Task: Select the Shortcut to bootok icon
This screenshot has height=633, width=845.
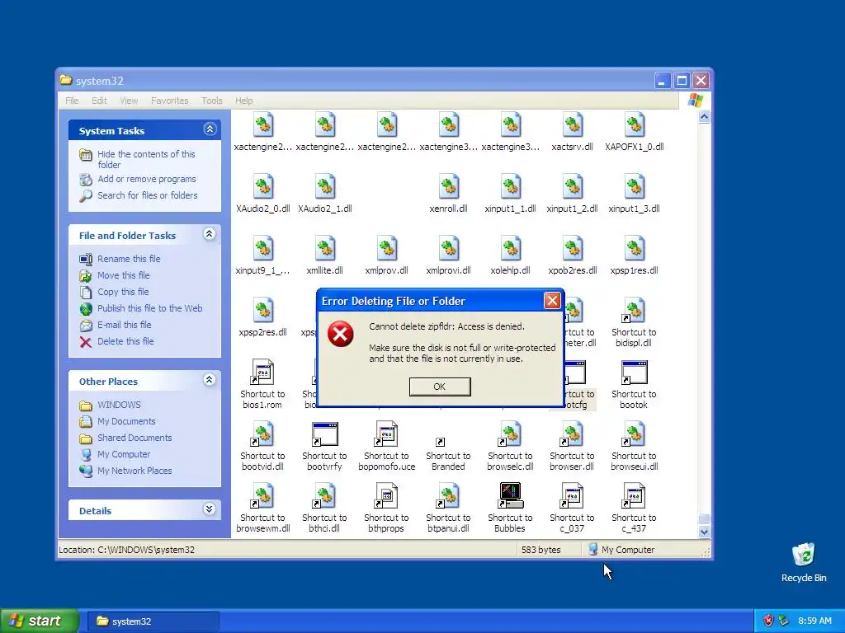Action: pyautogui.click(x=635, y=373)
